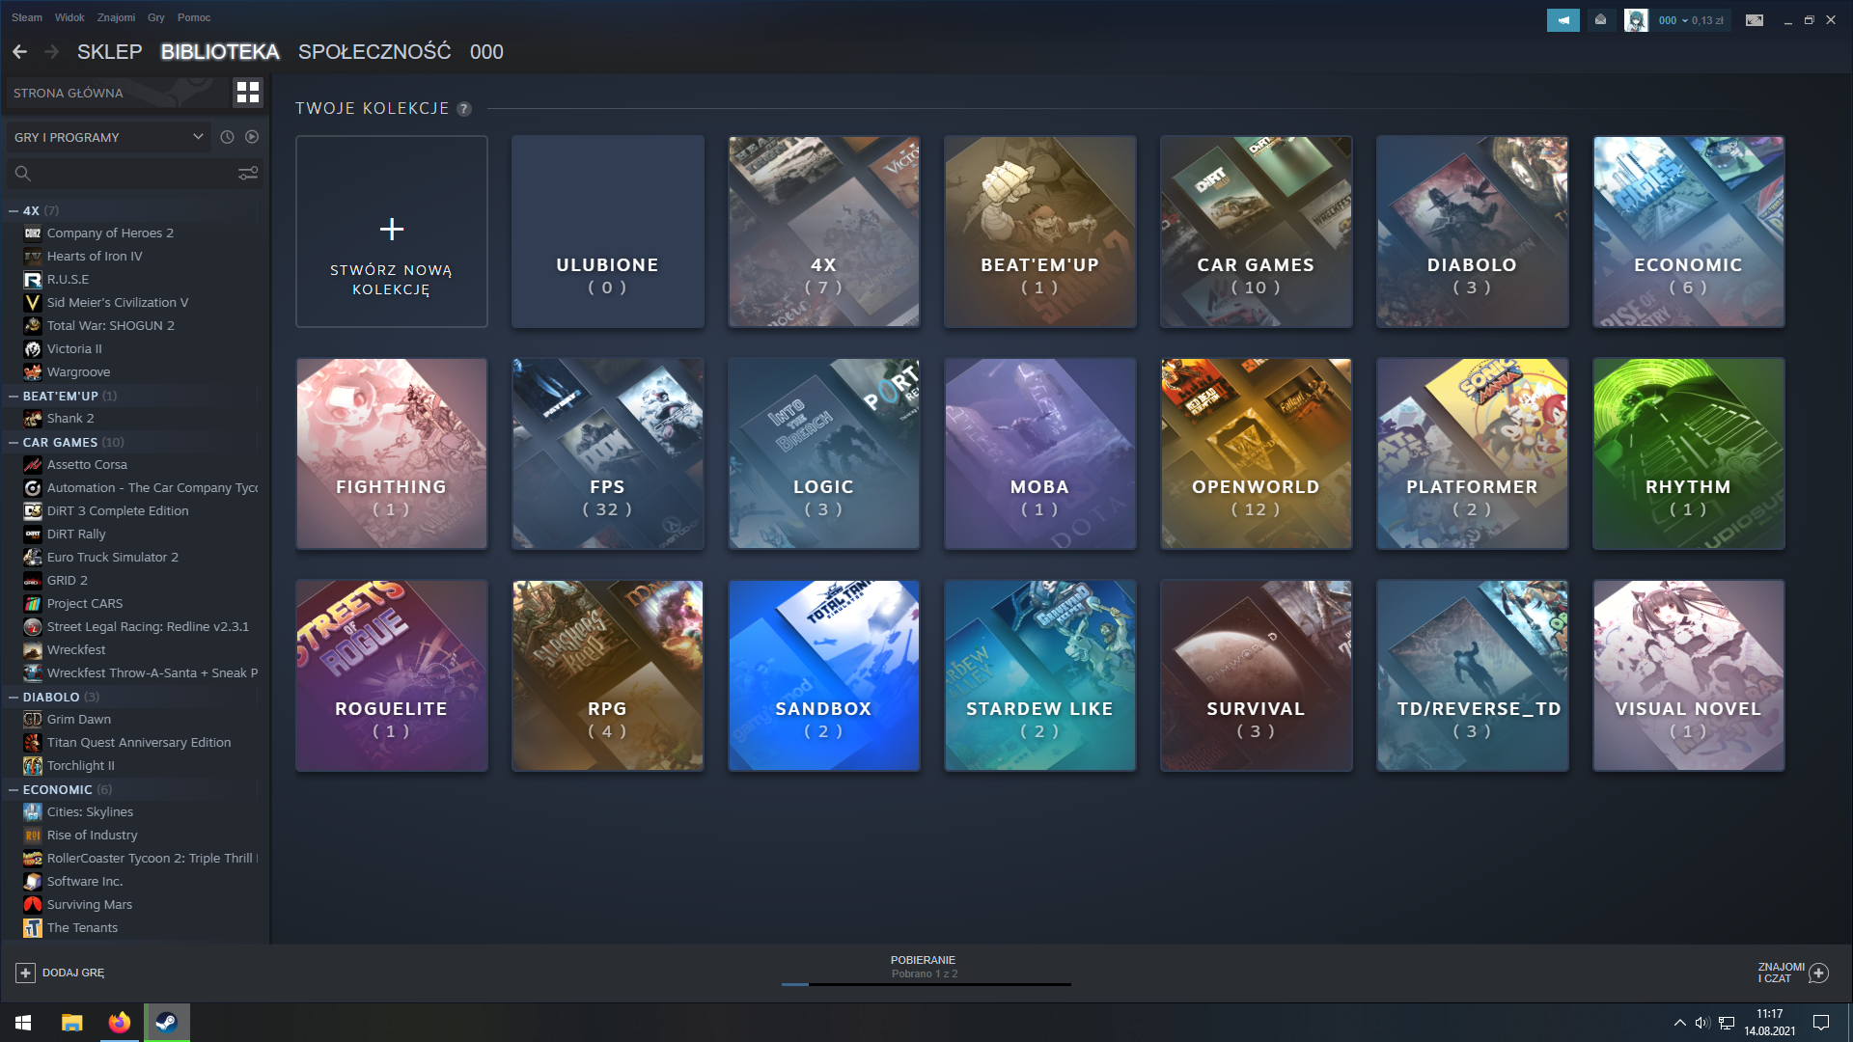Select Titan Quest Anniversary Edition
Screen dimensions: 1853x1042
(139, 743)
